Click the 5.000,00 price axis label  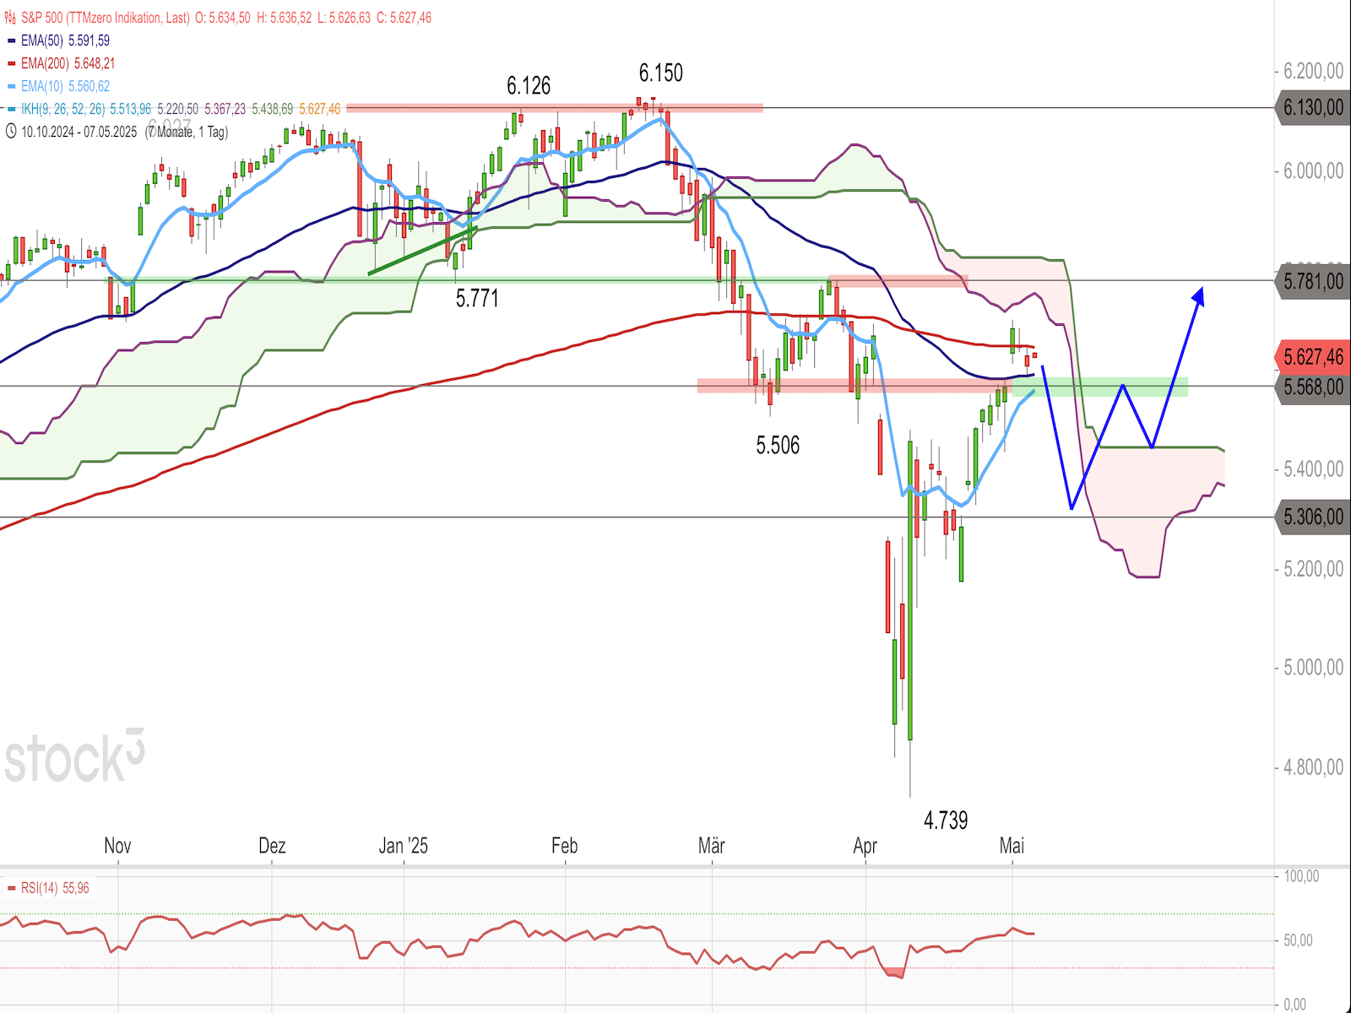tap(1314, 668)
